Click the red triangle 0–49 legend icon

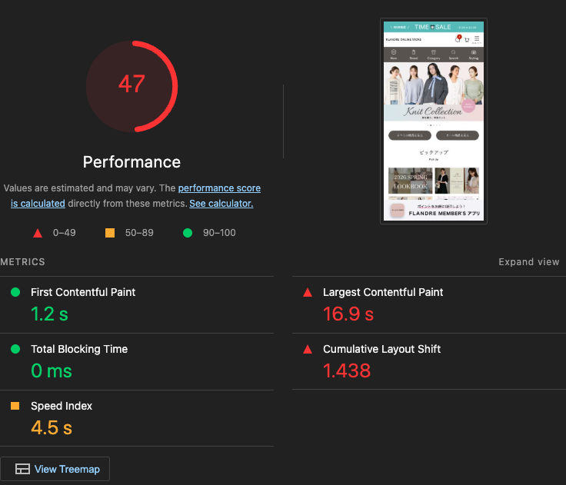point(37,233)
